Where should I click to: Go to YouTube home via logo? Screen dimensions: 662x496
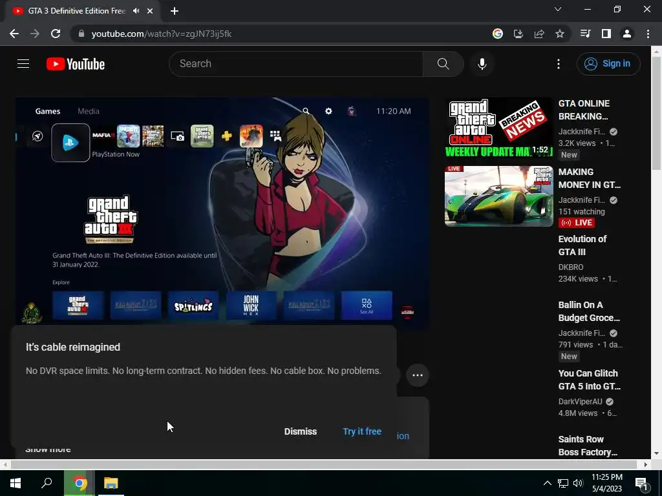76,64
